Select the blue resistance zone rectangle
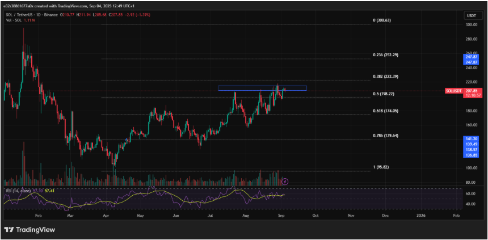The height and width of the screenshot is (240, 488). (262, 88)
